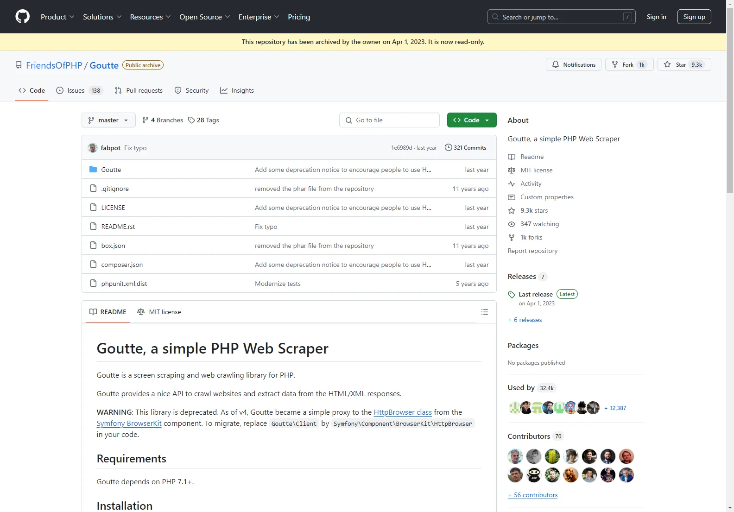Open the Security tab
This screenshot has height=512, width=734.
click(191, 90)
